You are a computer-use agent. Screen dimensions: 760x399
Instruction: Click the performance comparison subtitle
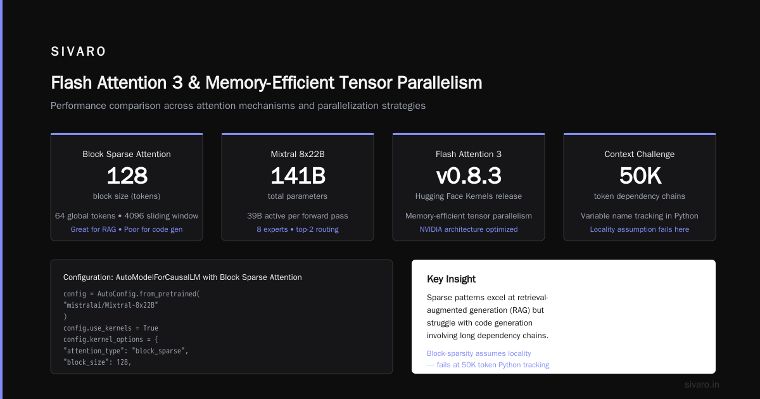click(238, 106)
